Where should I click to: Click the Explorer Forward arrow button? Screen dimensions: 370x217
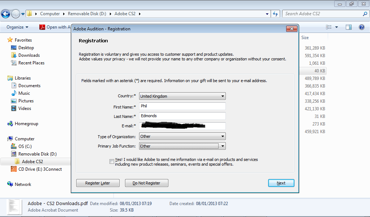pos(16,14)
